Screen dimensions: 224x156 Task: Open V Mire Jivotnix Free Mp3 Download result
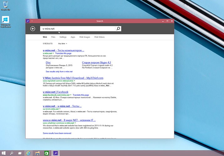pos(73,78)
